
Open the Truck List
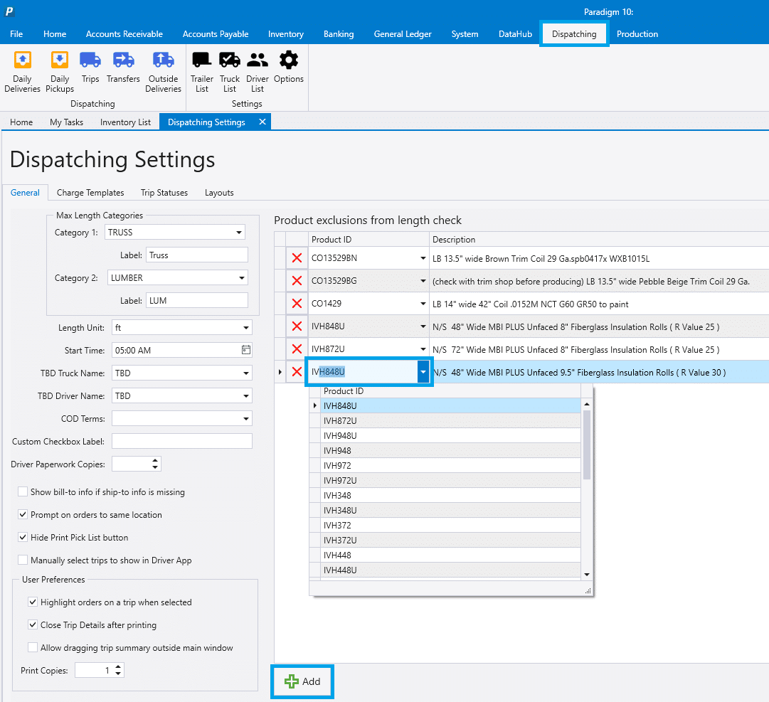pyautogui.click(x=229, y=68)
